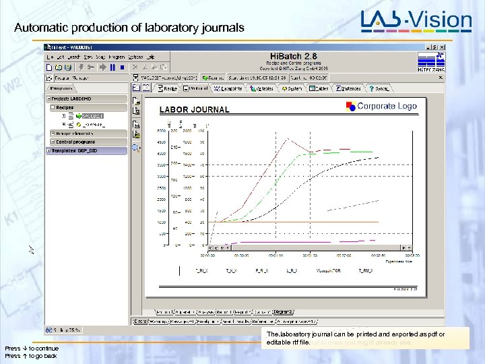The width and height of the screenshot is (485, 364).
Task: Select the Diagram2 bottom tab
Action: (x=283, y=311)
